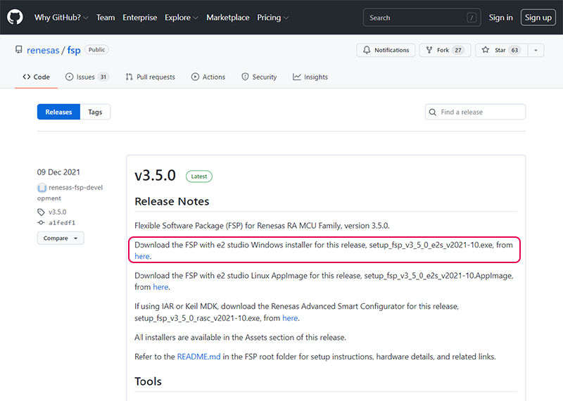Open the README.md link
This screenshot has height=401, width=563.
(x=199, y=357)
